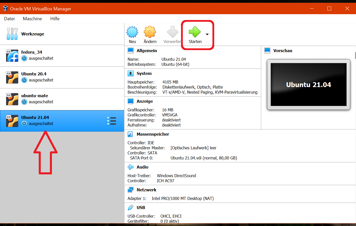Open the Audio settings header link
Screen dimensions: 356x226
143,167
